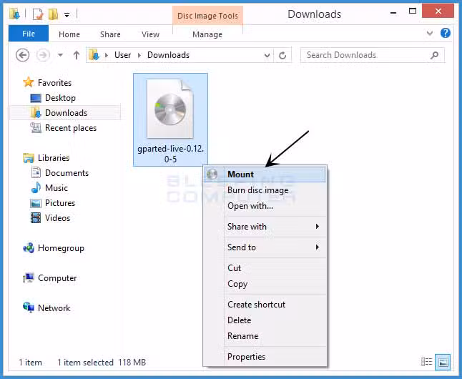This screenshot has height=379, width=462.
Task: Click the Help question mark icon
Action: (x=446, y=34)
